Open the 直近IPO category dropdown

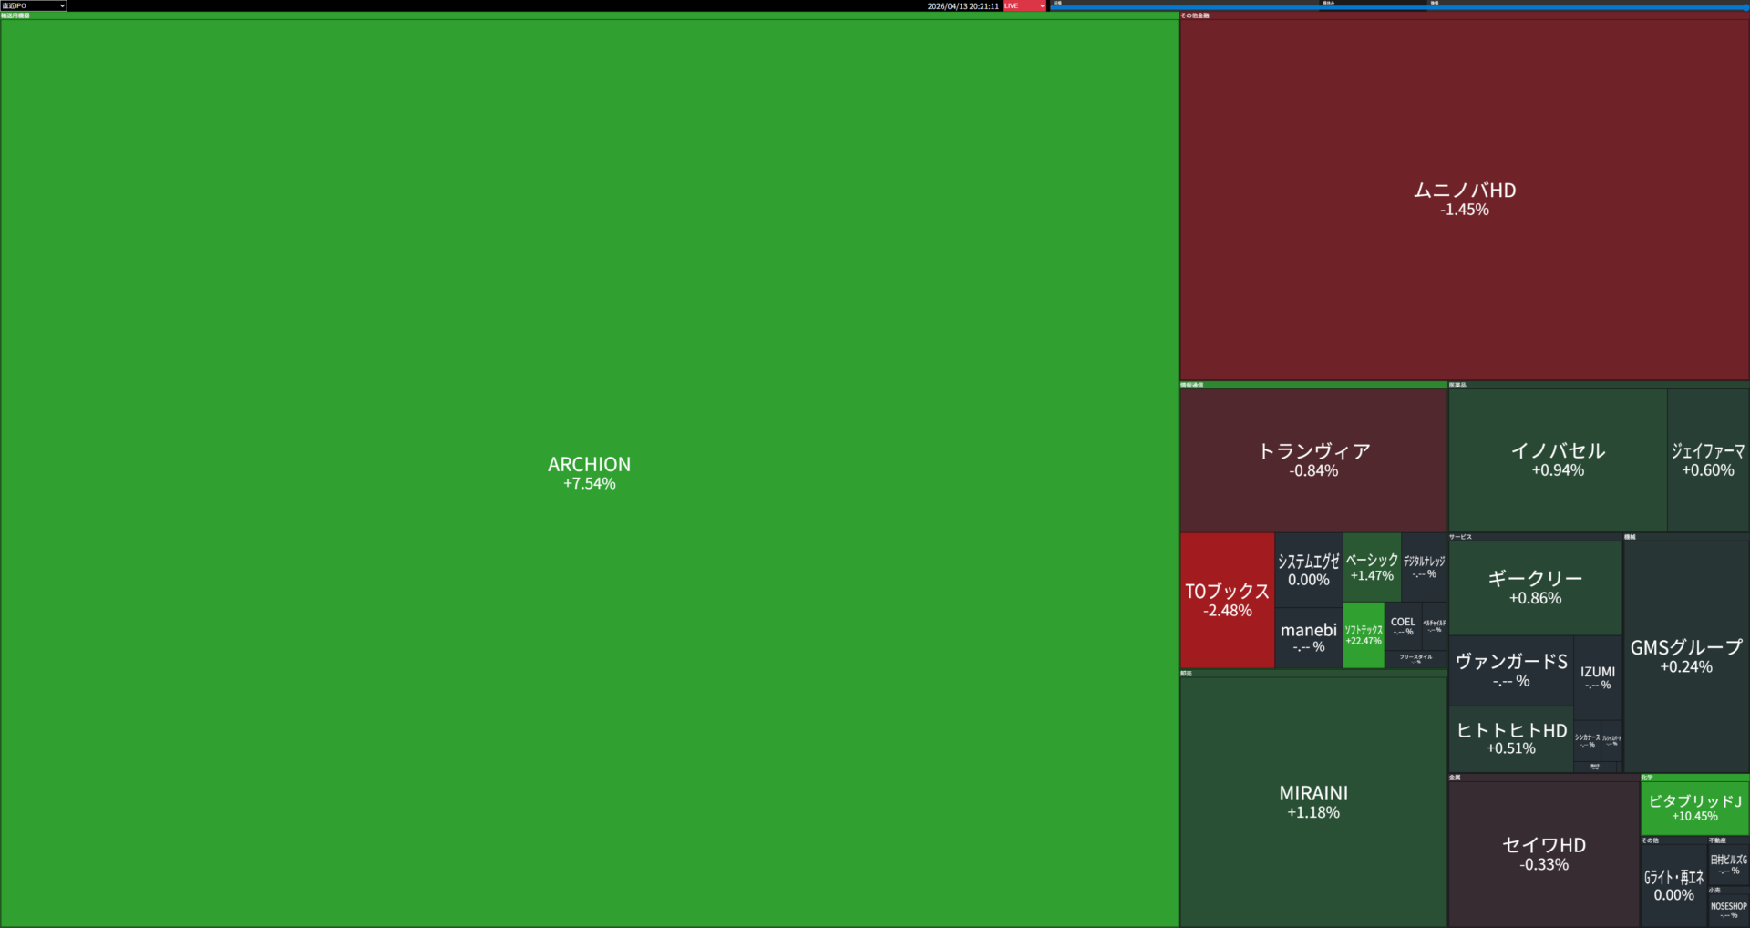[33, 5]
